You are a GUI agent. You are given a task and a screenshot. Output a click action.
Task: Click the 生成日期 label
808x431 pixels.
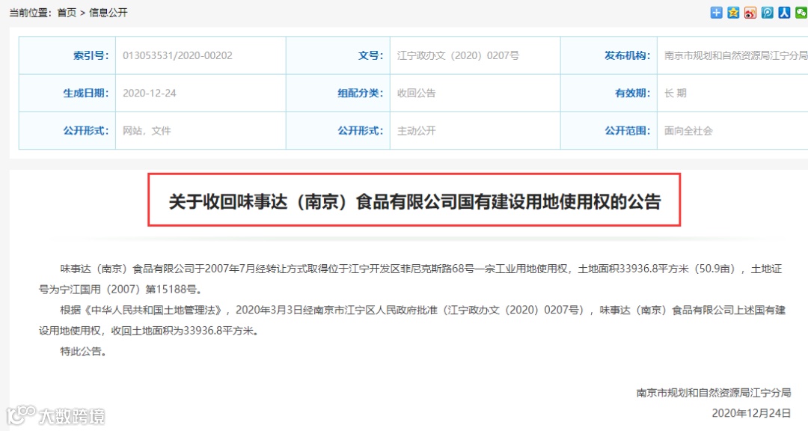[85, 94]
